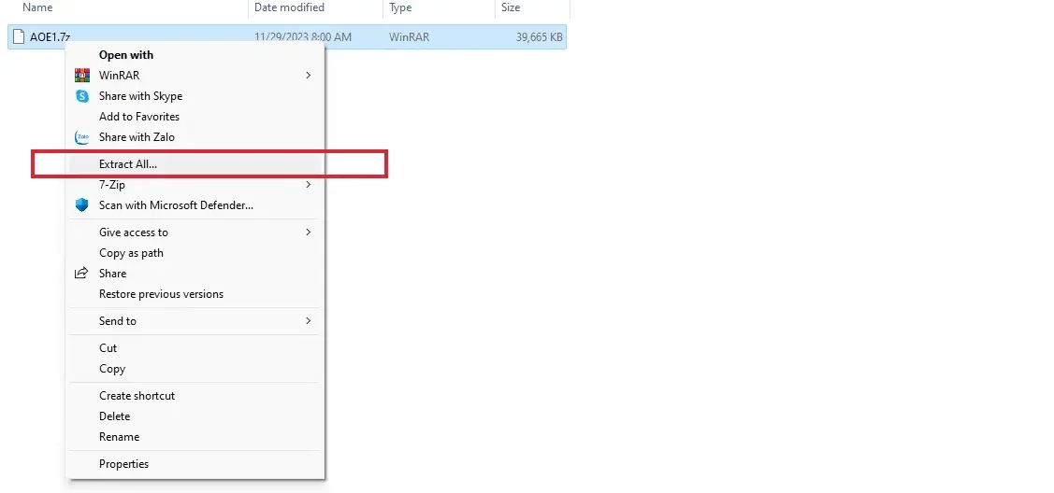Screen dimensions: 1054x493
Task: Choose Create shortcut option
Action: pyautogui.click(x=137, y=396)
